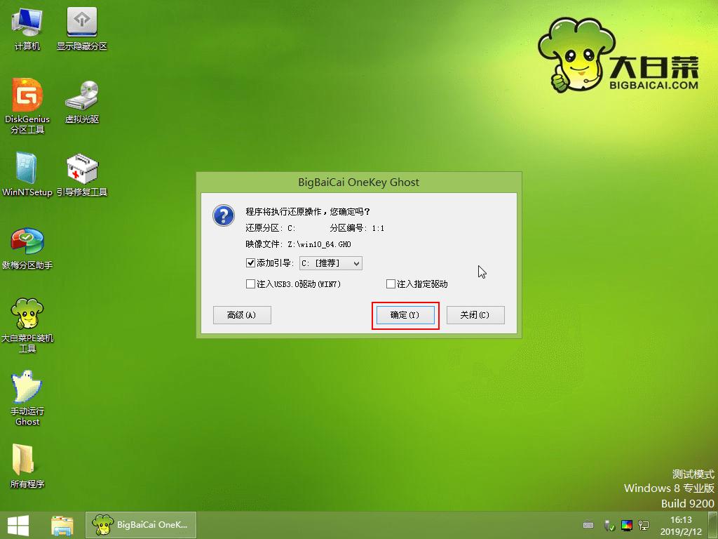Image resolution: width=718 pixels, height=539 pixels.
Task: Click the network tray icon
Action: click(644, 525)
